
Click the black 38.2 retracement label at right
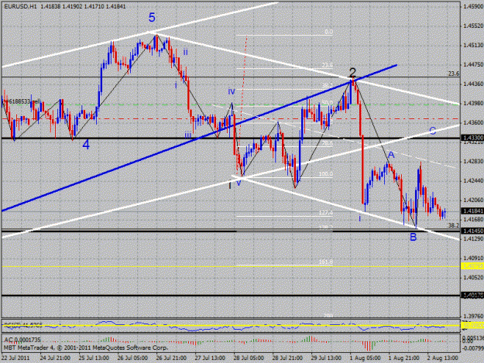pyautogui.click(x=454, y=226)
